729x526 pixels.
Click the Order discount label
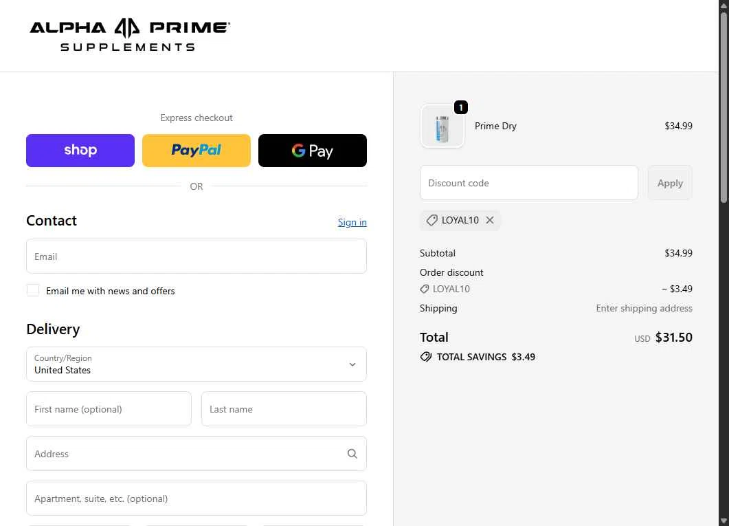coord(451,272)
